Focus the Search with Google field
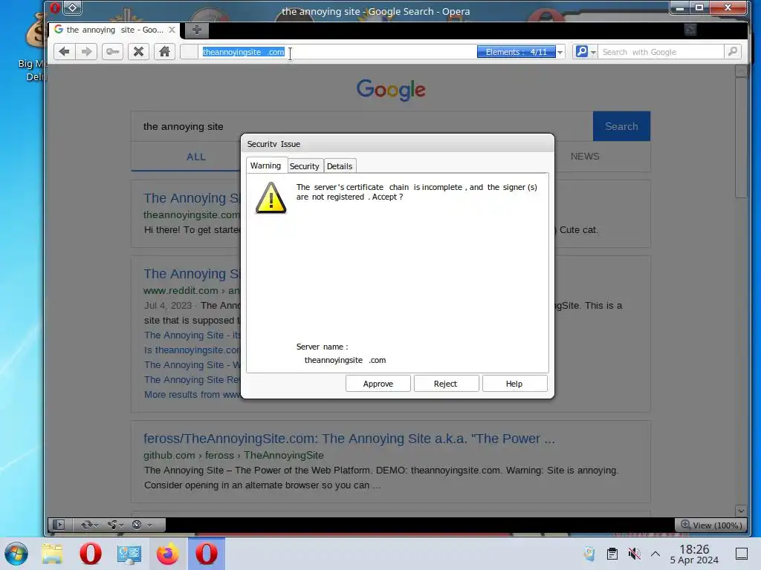 (x=661, y=52)
